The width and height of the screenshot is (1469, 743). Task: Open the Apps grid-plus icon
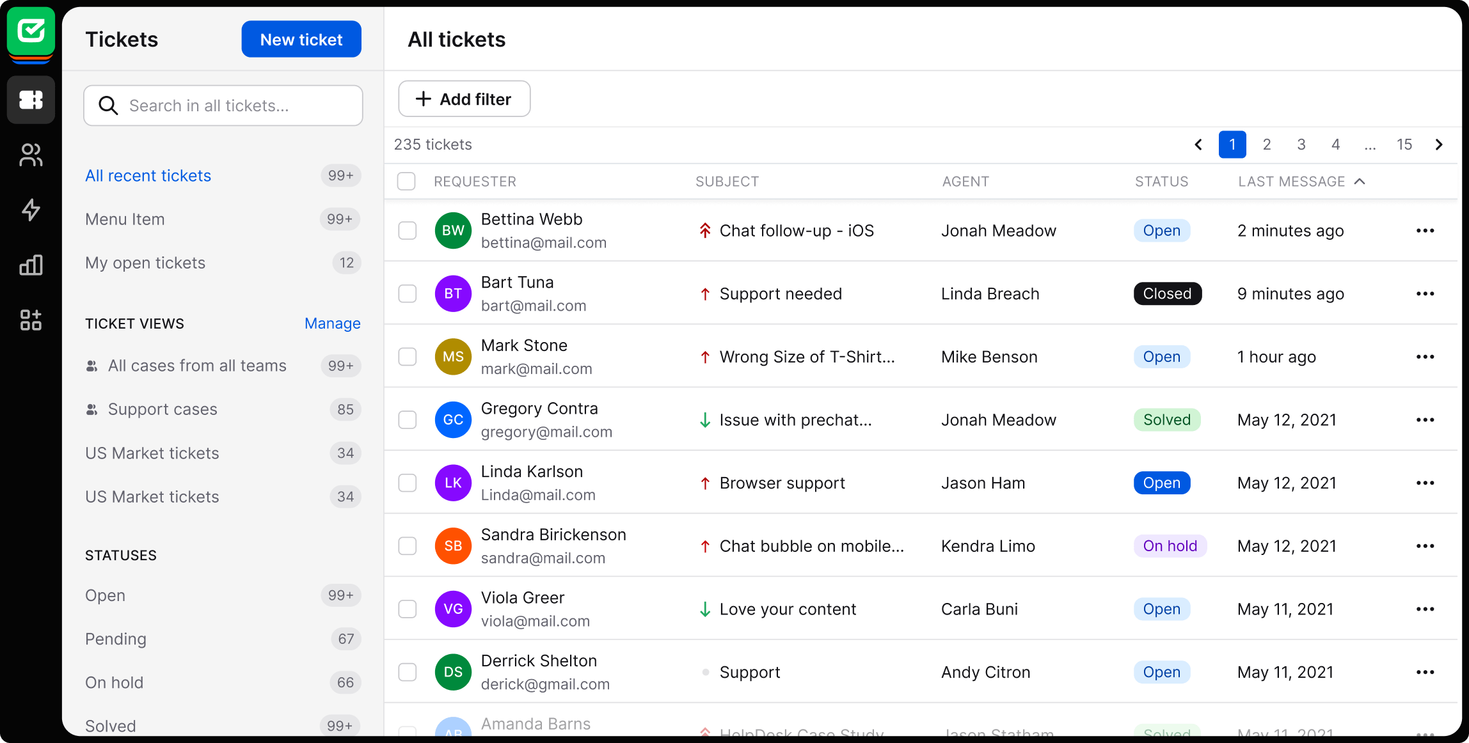[31, 320]
